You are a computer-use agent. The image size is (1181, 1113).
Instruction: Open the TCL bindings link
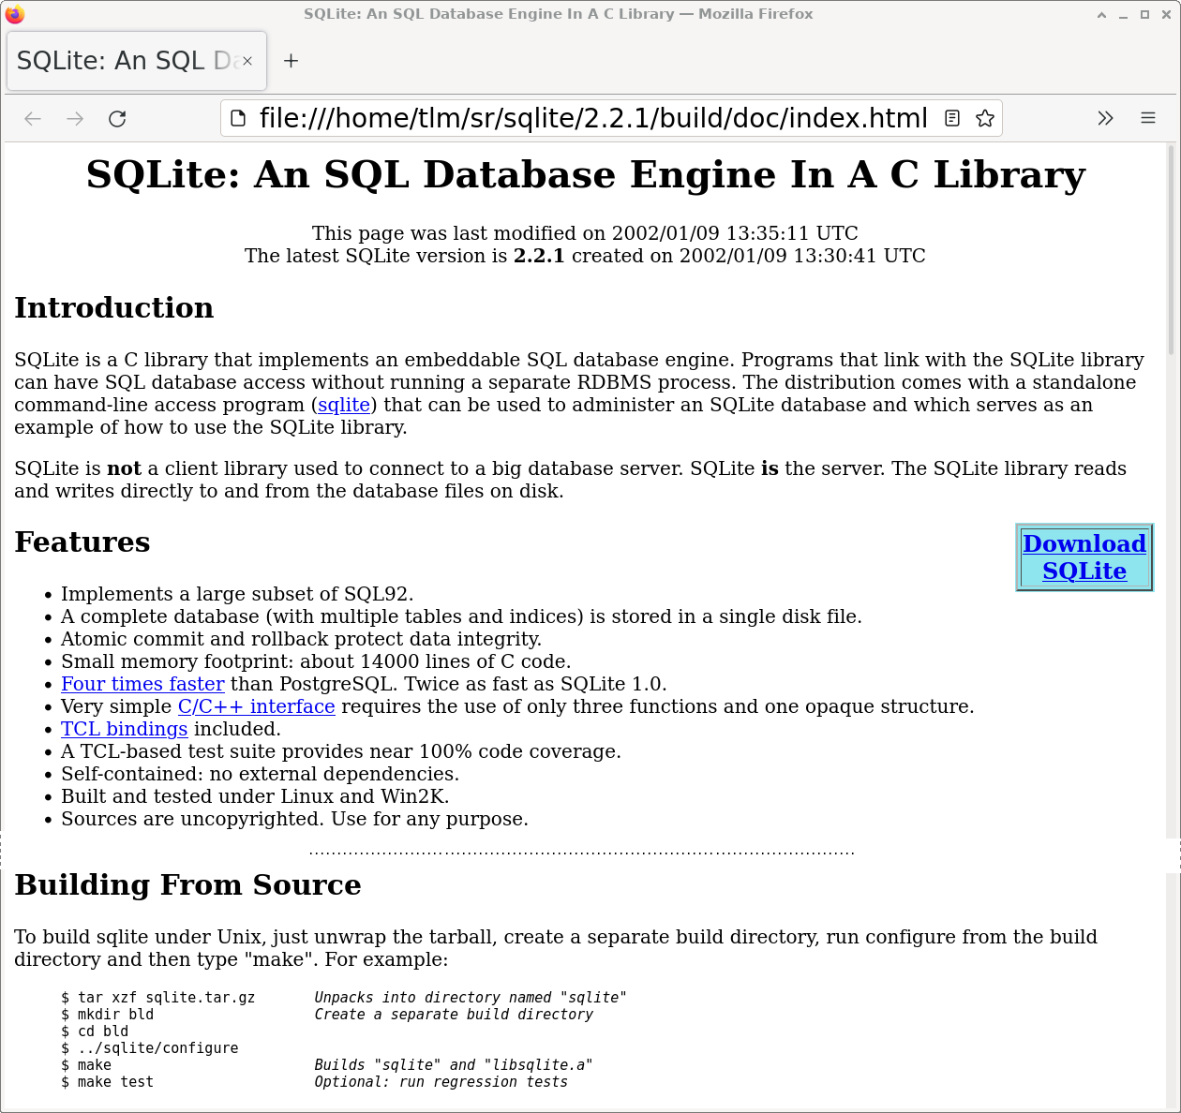pyautogui.click(x=124, y=729)
